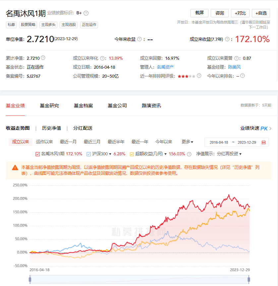This screenshot has height=286, width=278.
Task: Click 成立来回撤 value 16.97%
Action: coord(172,58)
